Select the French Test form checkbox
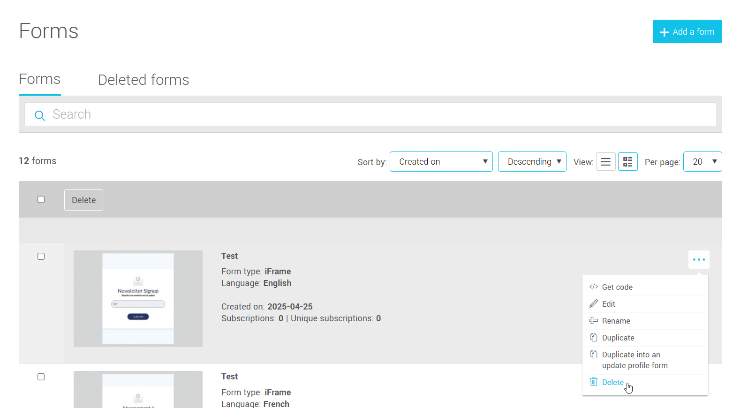The height and width of the screenshot is (408, 748). pyautogui.click(x=41, y=377)
